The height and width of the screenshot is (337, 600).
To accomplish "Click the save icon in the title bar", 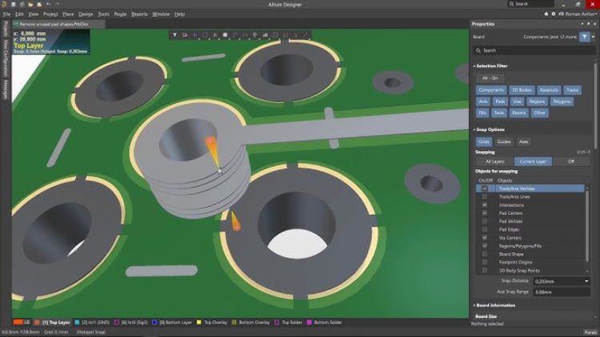I will coord(13,4).
